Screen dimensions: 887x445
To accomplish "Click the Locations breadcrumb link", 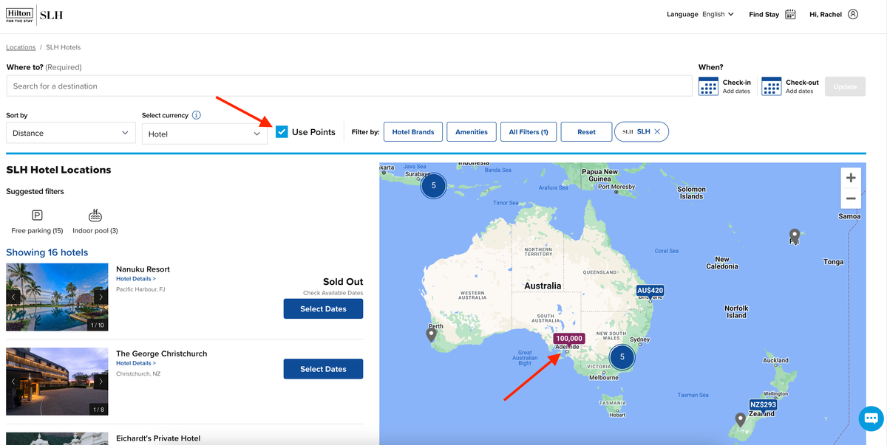I will pyautogui.click(x=20, y=46).
